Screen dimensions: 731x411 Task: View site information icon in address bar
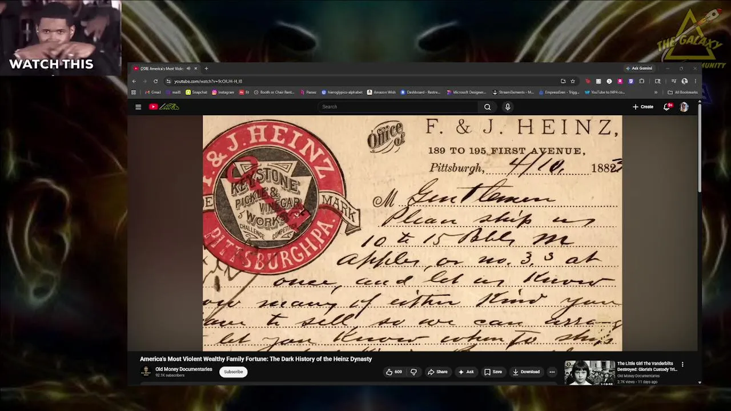tap(168, 81)
